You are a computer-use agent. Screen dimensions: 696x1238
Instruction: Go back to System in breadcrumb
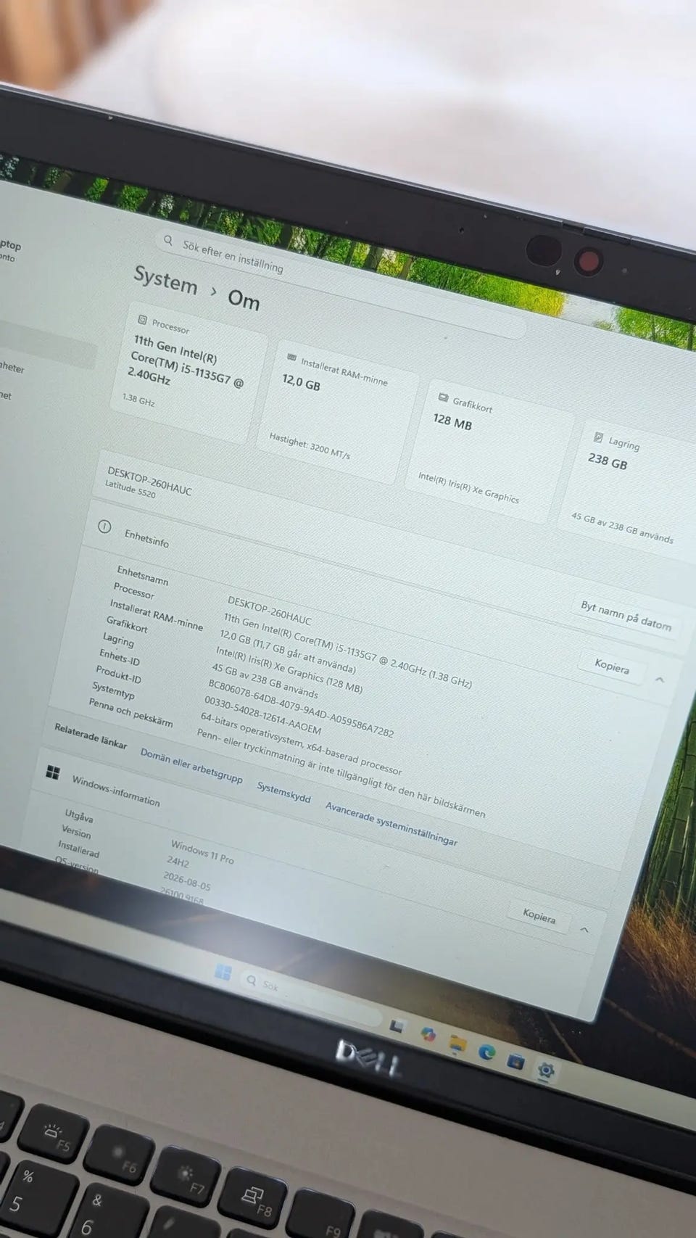tap(165, 280)
